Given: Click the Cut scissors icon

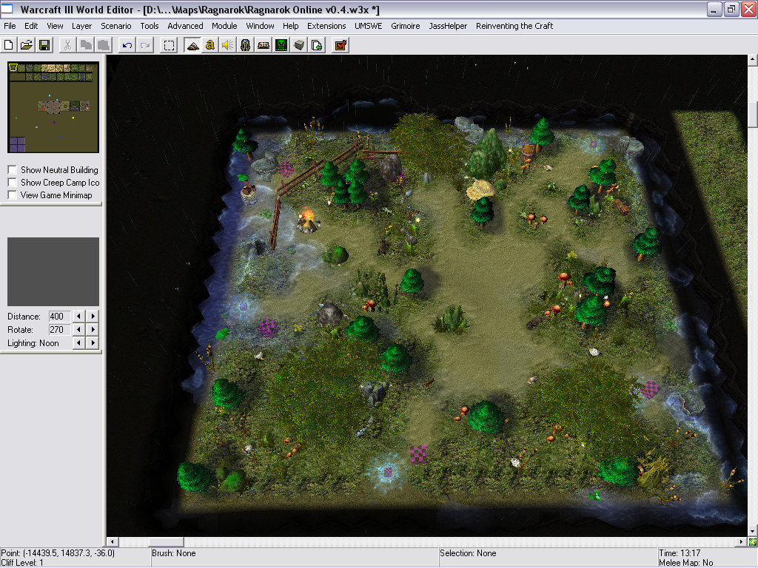Looking at the screenshot, I should 67,45.
